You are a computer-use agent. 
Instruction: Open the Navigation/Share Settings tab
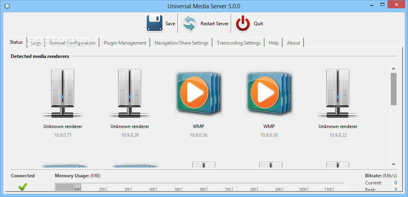click(x=182, y=43)
